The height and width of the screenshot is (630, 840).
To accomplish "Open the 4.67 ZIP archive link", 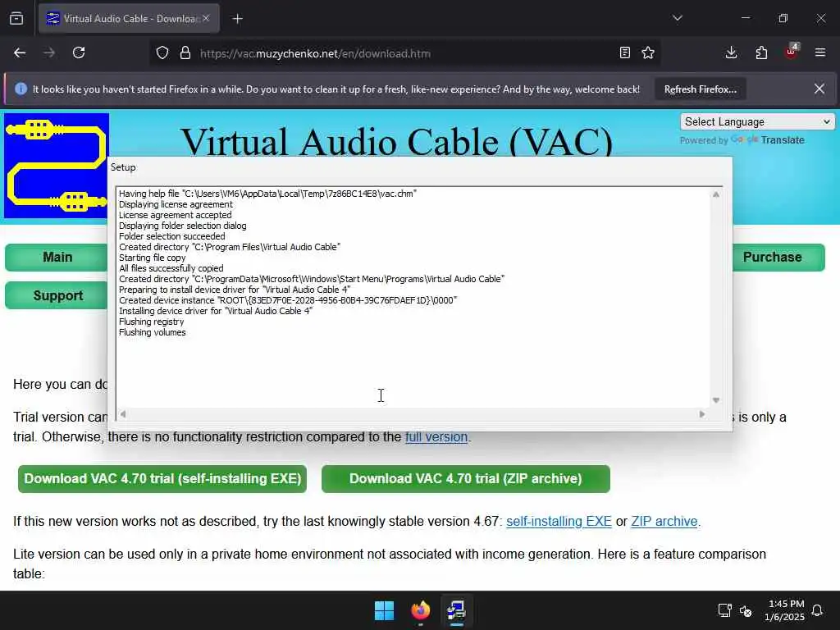I will tap(664, 521).
